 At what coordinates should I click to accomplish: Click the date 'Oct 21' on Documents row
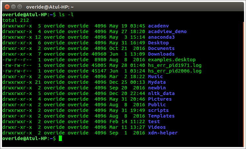click(x=118, y=48)
